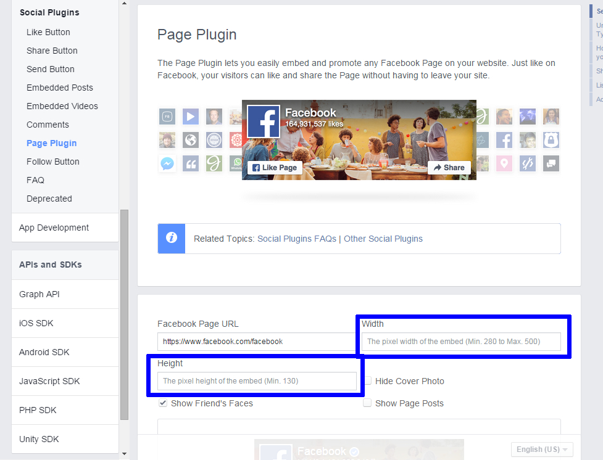The height and width of the screenshot is (460, 603).
Task: Click the Like Page button on the cover photo
Action: click(x=275, y=168)
